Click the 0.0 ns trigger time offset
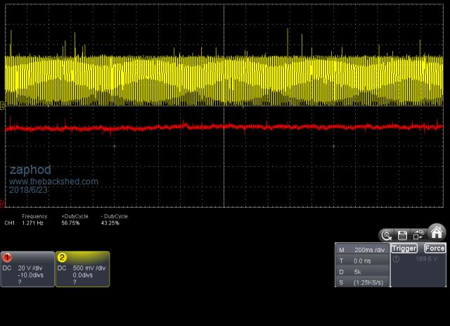This screenshot has width=450, height=326. pos(362,261)
